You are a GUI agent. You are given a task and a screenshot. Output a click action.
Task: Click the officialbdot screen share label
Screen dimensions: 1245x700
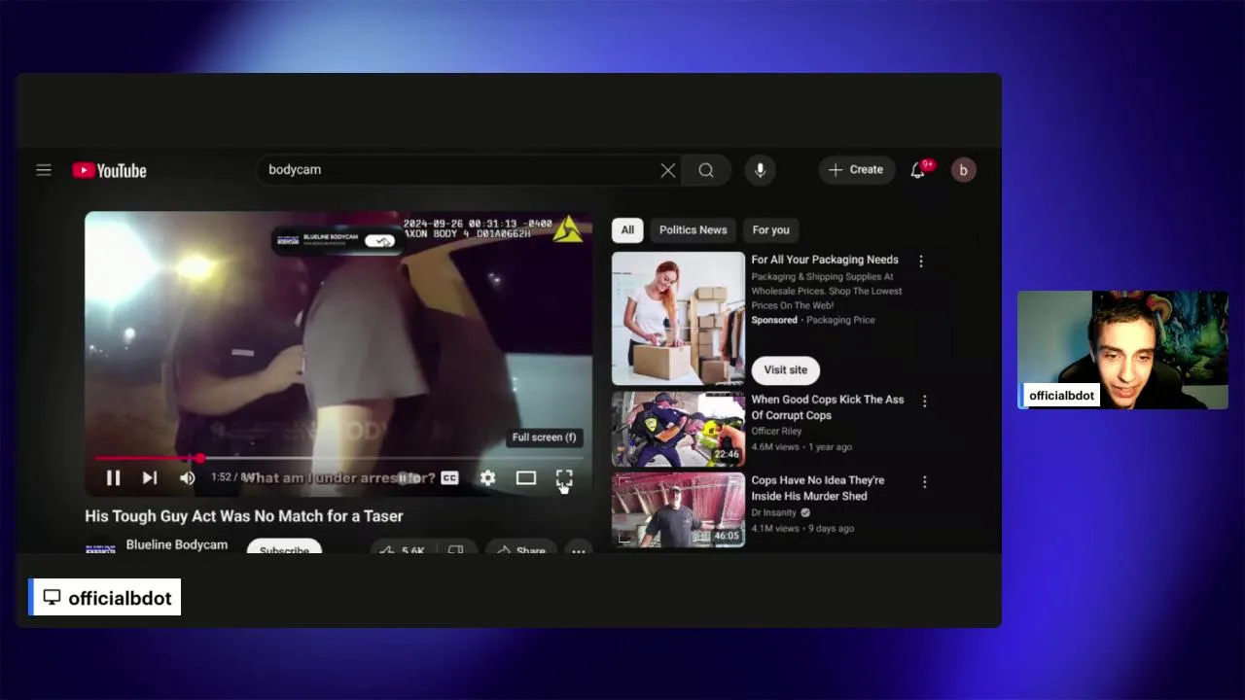pyautogui.click(x=105, y=598)
